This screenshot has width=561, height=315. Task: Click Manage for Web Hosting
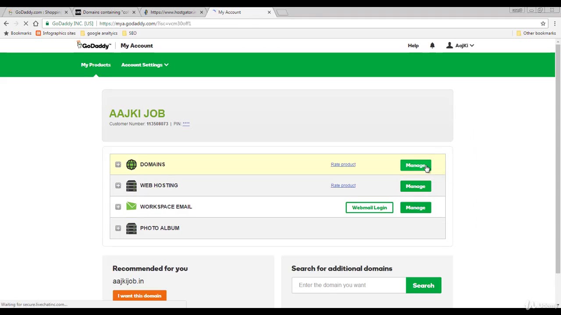(x=415, y=186)
